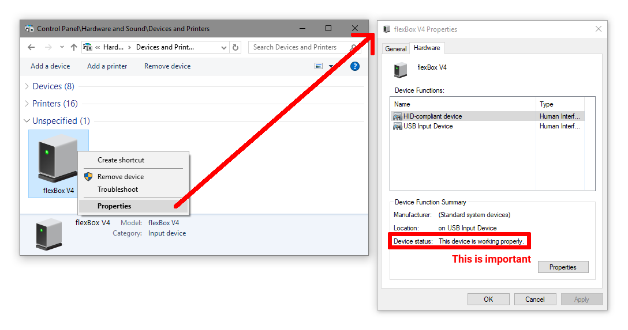Click Add a device

pos(50,66)
